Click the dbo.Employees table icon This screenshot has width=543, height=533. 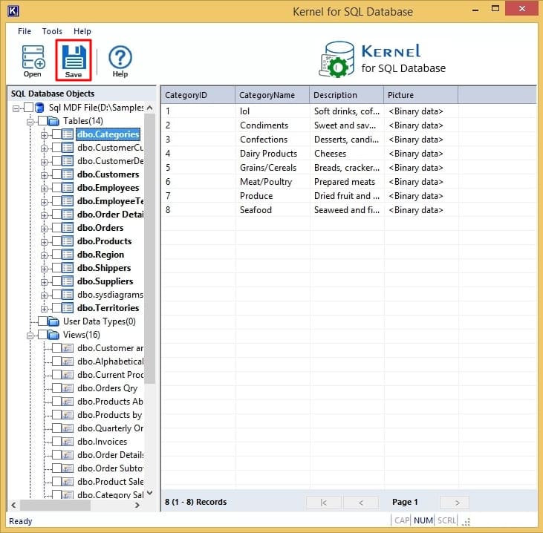(x=68, y=188)
